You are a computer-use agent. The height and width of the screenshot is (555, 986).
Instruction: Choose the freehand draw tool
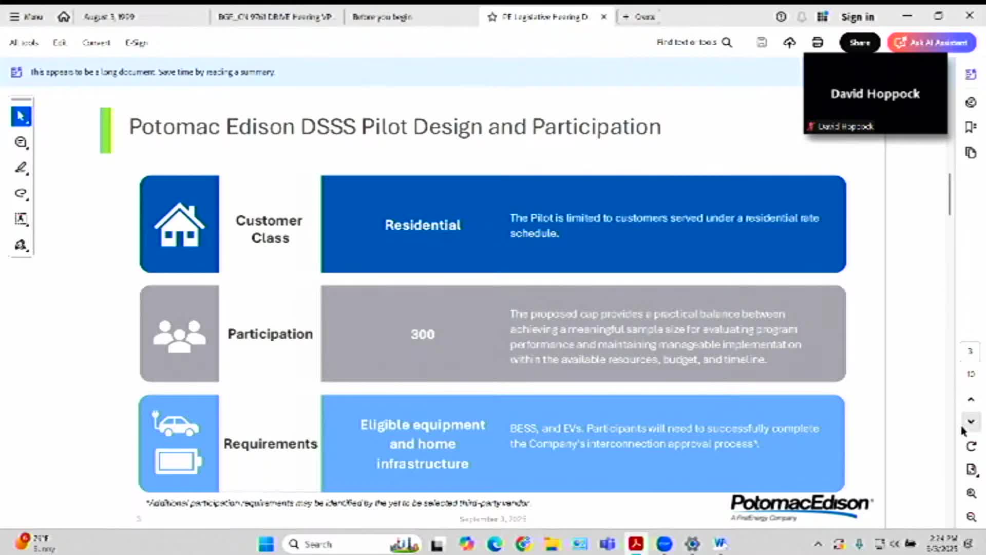point(21,193)
